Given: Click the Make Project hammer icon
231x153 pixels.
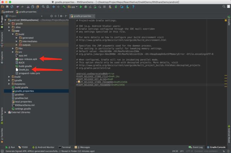Looking at the screenshot, I should click(x=64, y=7).
